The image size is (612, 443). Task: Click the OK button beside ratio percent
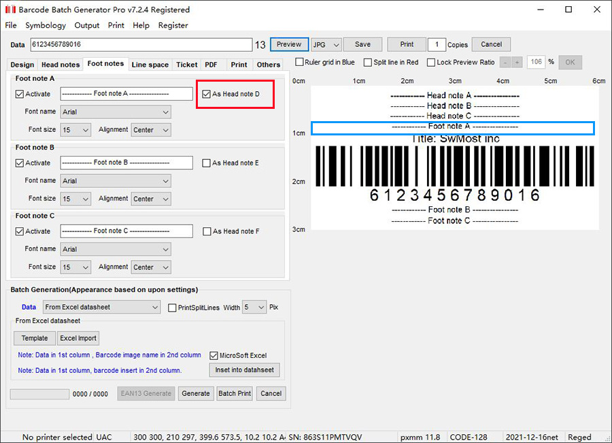pos(570,62)
